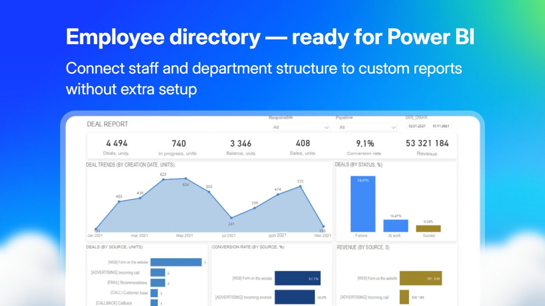
Task: Click the "DEALS (BY SOURCE, UNITS)" heading
Action: [115, 247]
